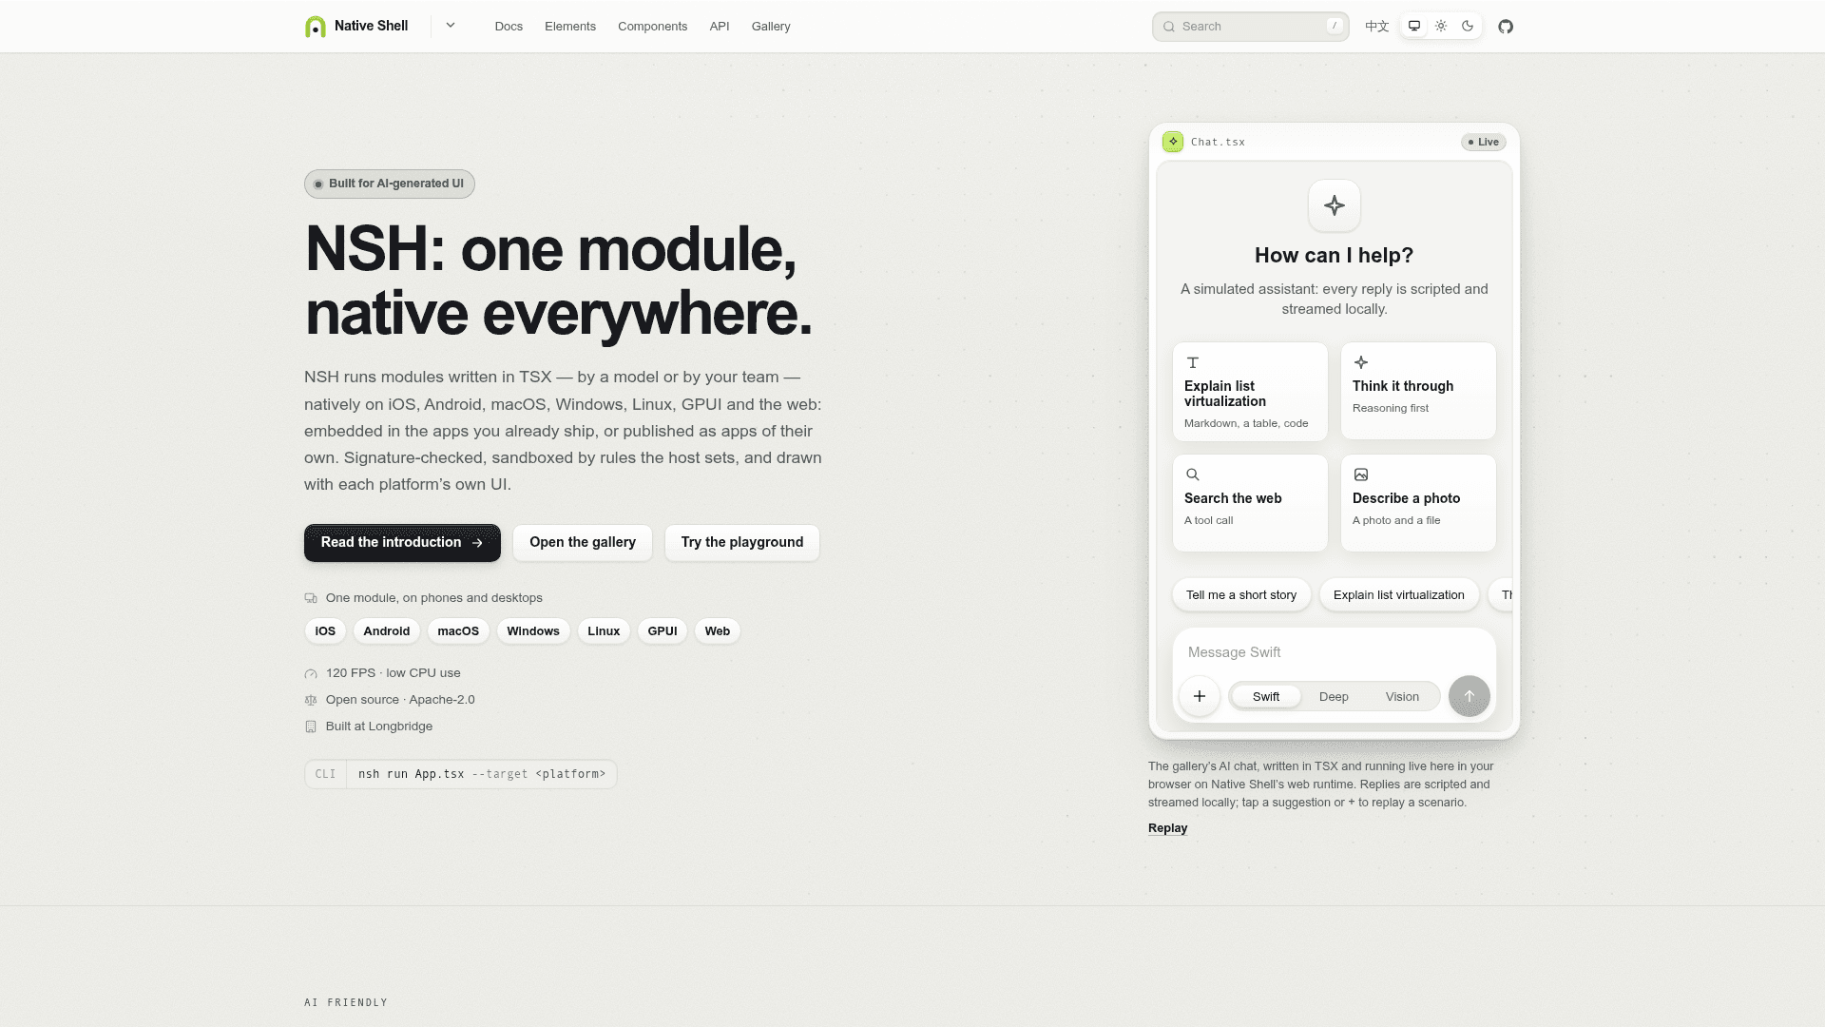The width and height of the screenshot is (1825, 1027).
Task: Click the Native Shell logo icon
Action: pos(315,27)
